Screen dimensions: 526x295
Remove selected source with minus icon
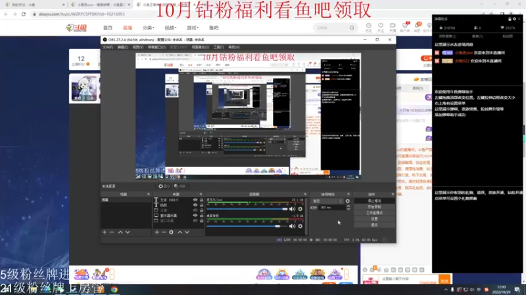[164, 232]
